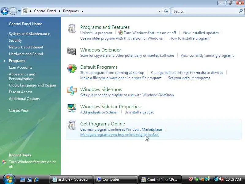Open Security category in sidebar

[15, 40]
